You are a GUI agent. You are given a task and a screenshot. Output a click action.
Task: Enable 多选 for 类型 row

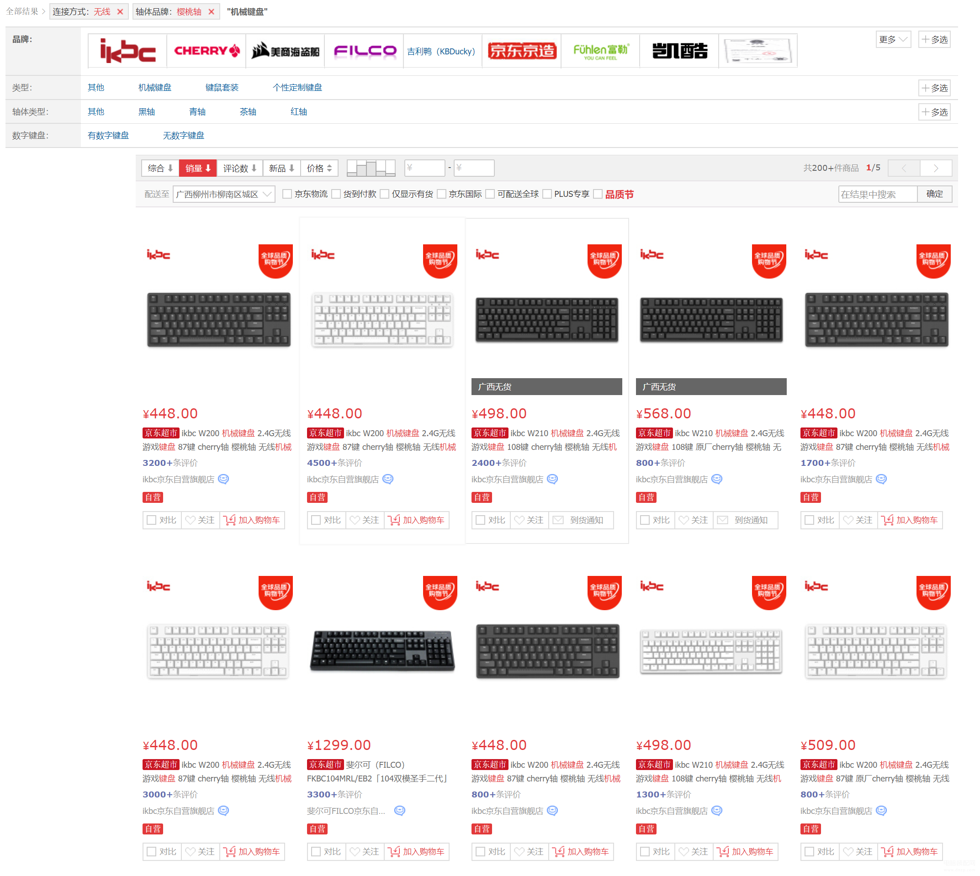(934, 88)
